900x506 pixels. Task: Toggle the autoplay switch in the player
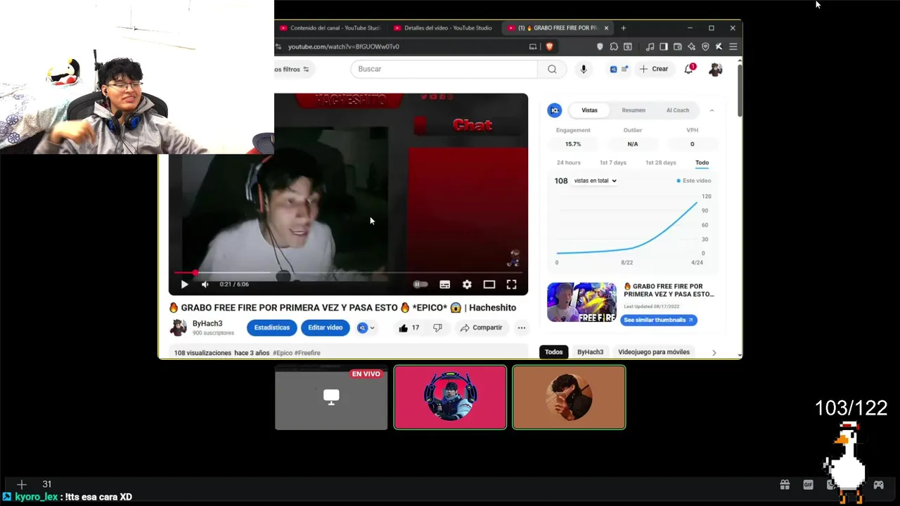click(x=420, y=285)
